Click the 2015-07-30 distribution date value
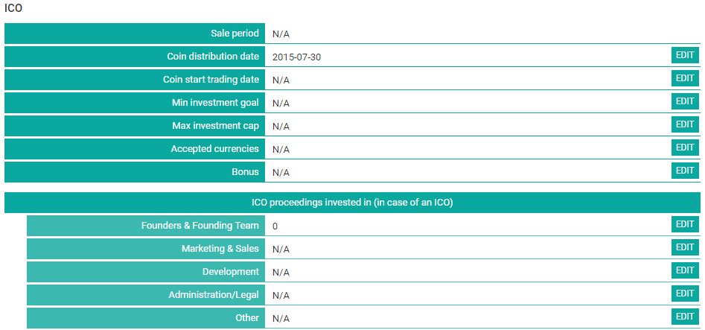 click(x=297, y=57)
